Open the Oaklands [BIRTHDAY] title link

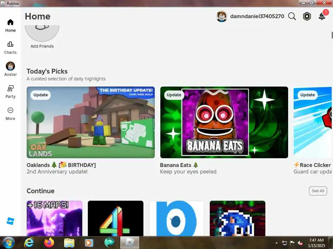[x=61, y=165]
